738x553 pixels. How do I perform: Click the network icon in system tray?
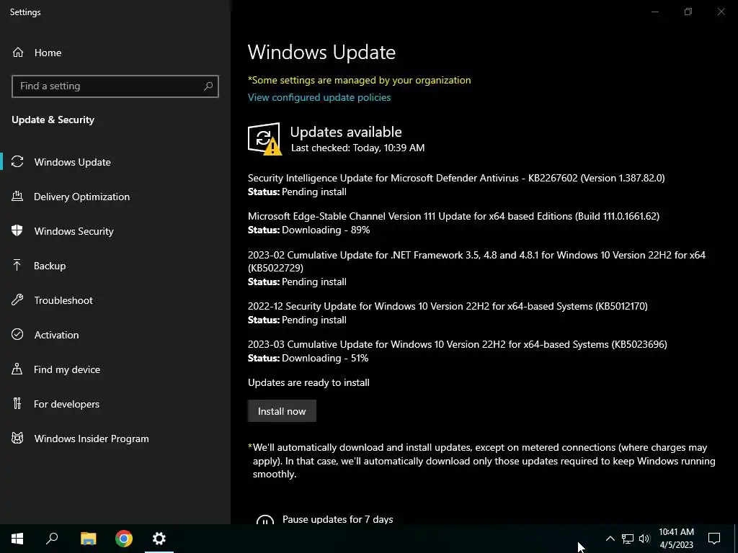[x=628, y=539]
